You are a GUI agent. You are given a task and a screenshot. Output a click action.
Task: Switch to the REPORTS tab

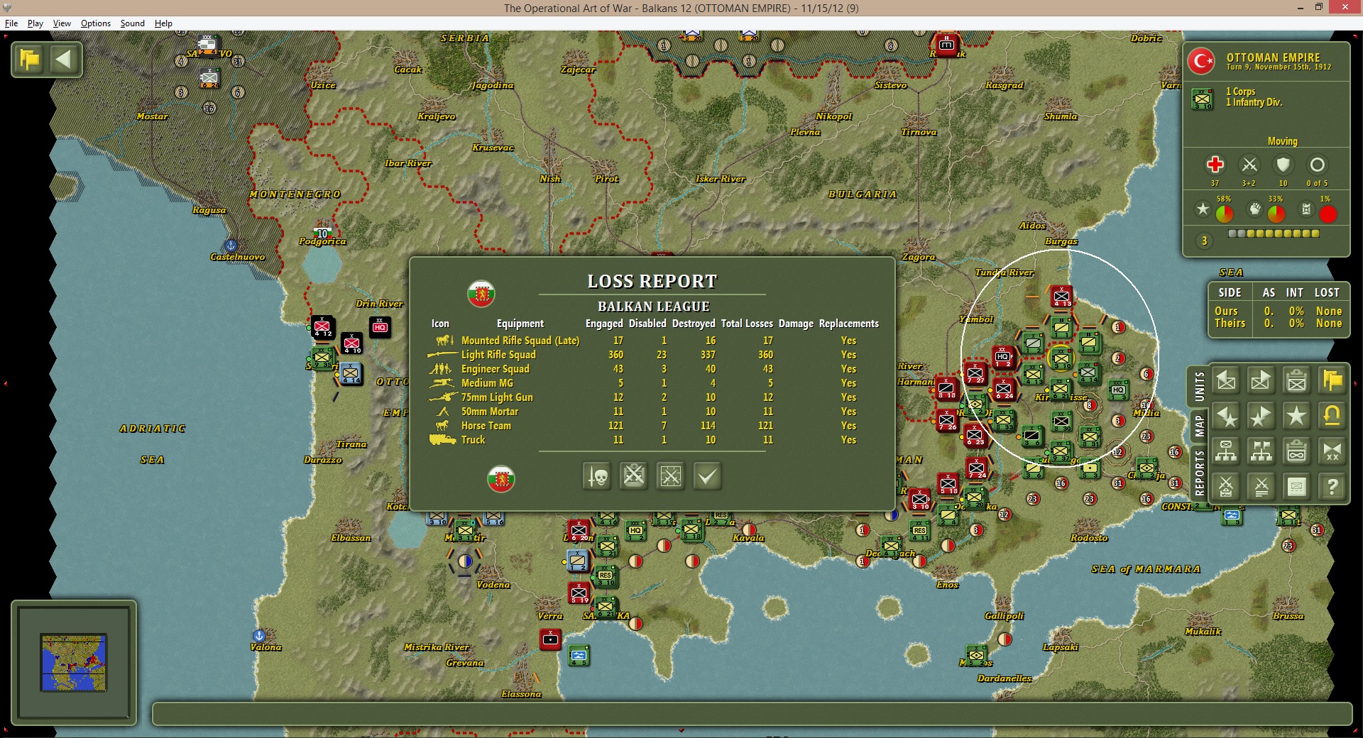1199,473
